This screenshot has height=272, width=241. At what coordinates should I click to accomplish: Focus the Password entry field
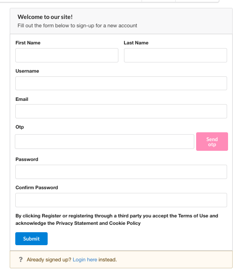coord(121,172)
